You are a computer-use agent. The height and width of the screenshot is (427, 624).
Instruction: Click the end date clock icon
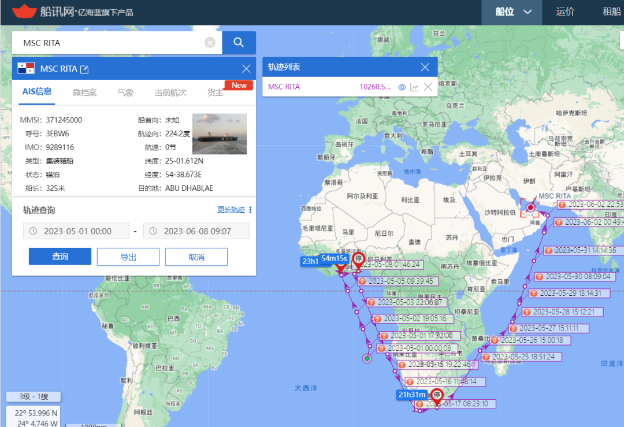point(153,231)
